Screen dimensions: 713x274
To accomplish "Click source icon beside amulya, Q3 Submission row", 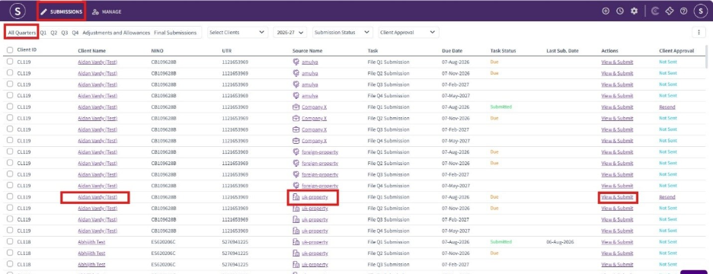I will tap(296, 84).
